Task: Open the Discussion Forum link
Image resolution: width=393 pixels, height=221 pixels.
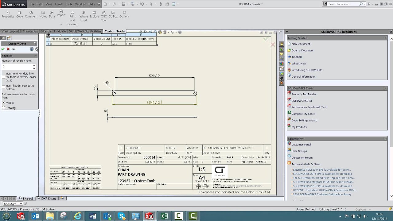Action: pyautogui.click(x=302, y=157)
